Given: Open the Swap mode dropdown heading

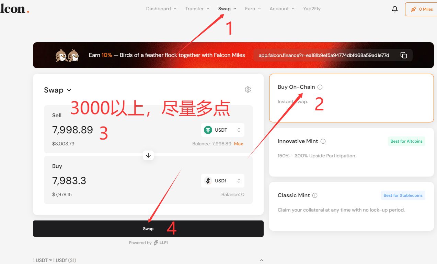Looking at the screenshot, I should click(58, 90).
